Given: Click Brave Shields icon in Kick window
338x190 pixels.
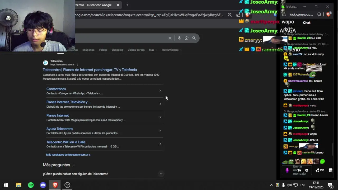Looking at the screenshot, I should [328, 15].
